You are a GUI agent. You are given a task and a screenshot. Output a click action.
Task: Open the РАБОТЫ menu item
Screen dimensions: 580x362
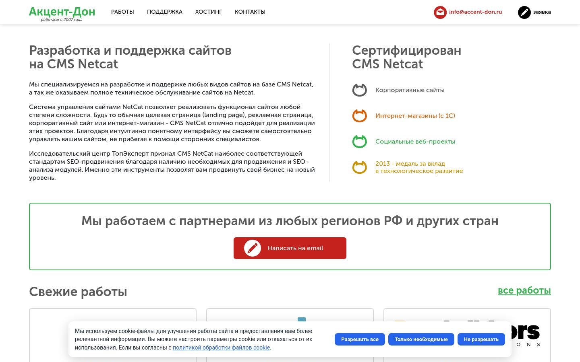click(x=122, y=12)
